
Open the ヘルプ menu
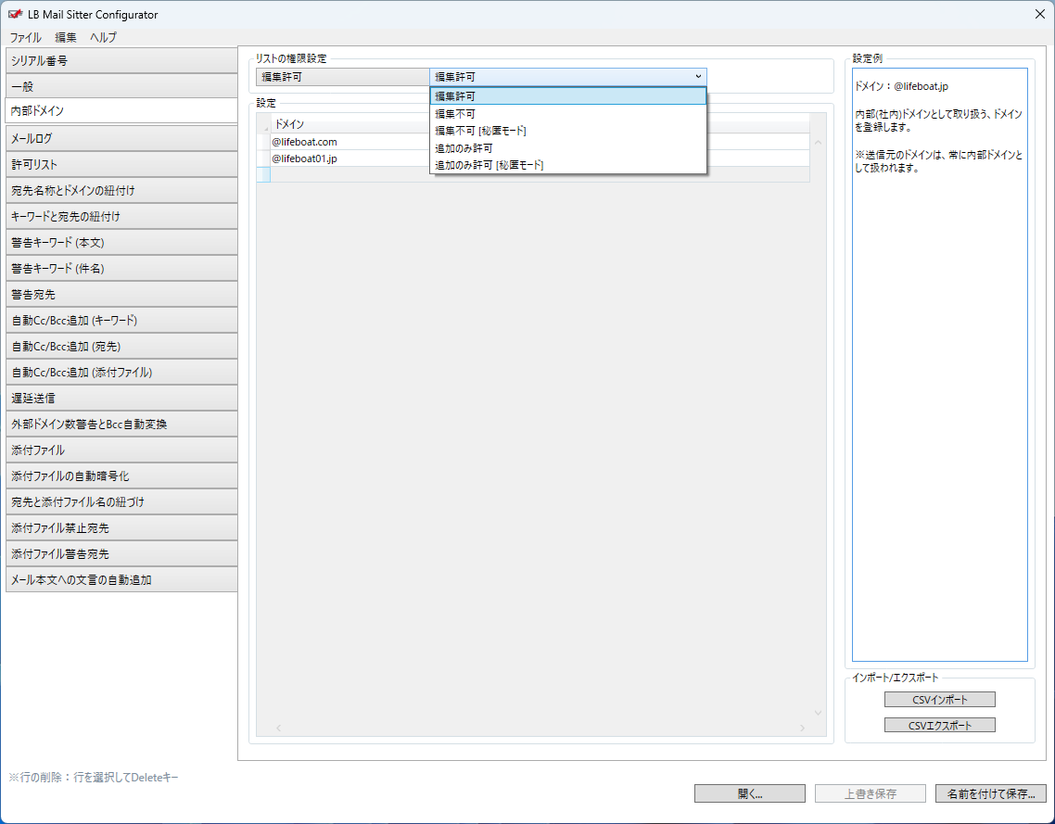(x=103, y=38)
